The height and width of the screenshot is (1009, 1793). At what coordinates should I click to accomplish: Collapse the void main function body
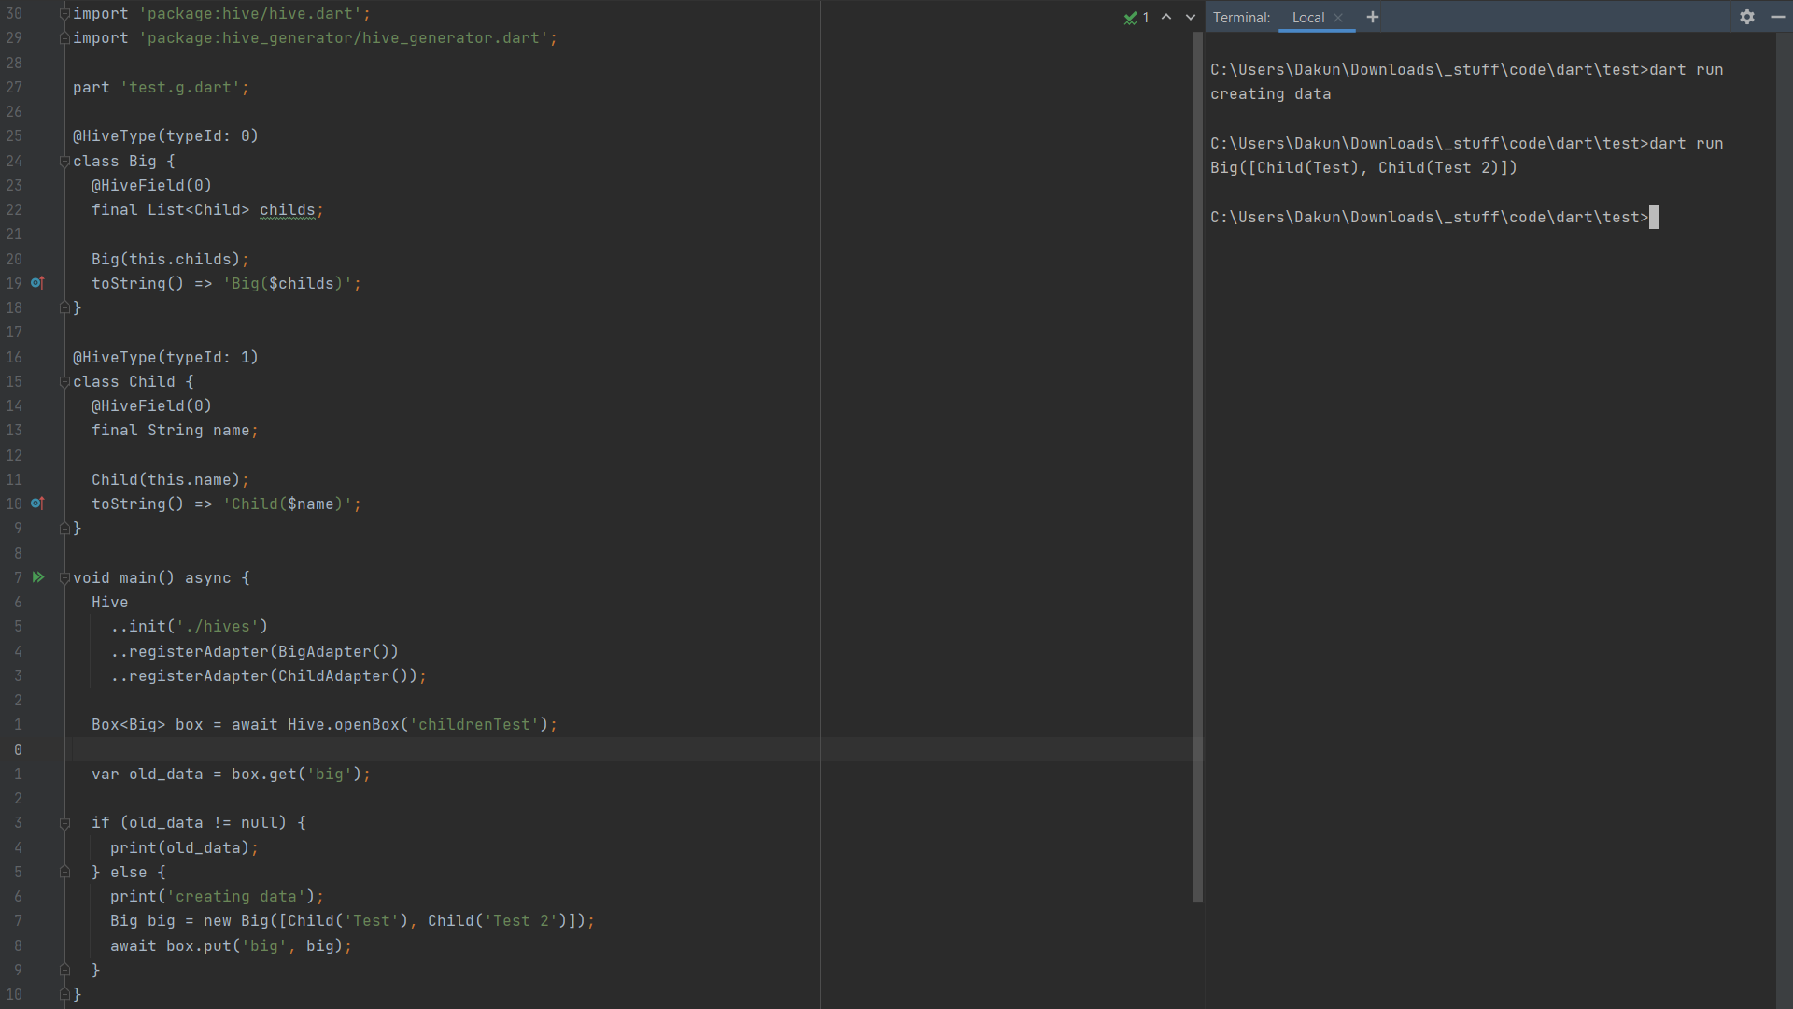click(64, 577)
